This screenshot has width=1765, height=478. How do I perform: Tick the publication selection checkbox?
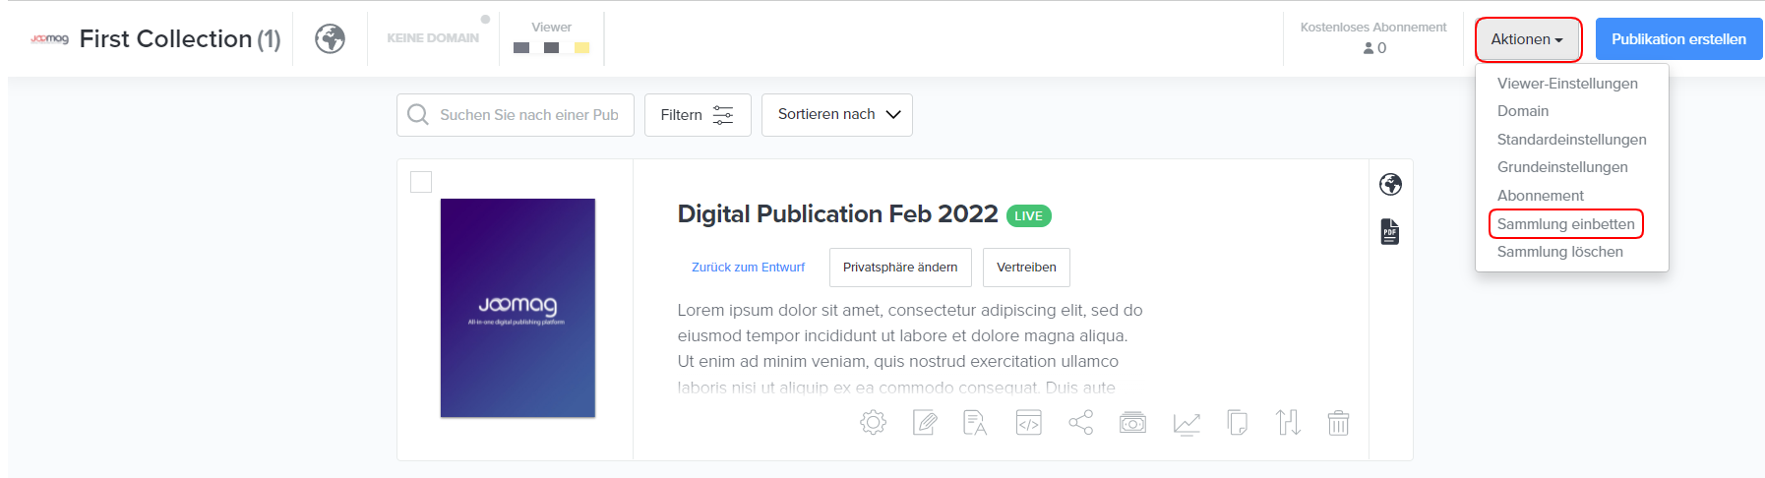click(x=421, y=182)
